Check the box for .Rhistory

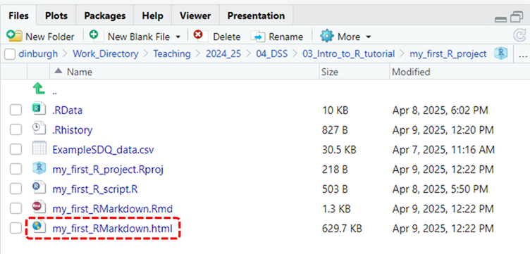point(16,130)
